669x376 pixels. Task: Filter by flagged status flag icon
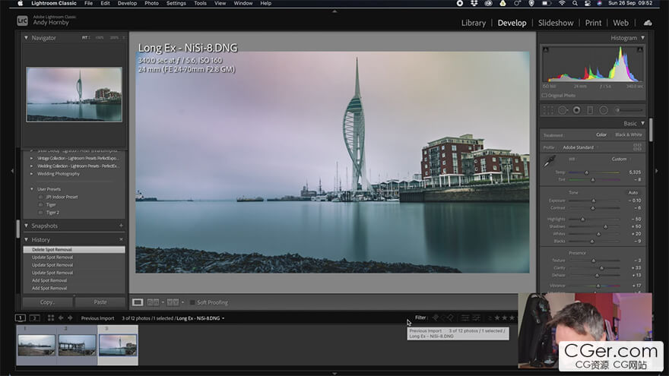(x=436, y=318)
